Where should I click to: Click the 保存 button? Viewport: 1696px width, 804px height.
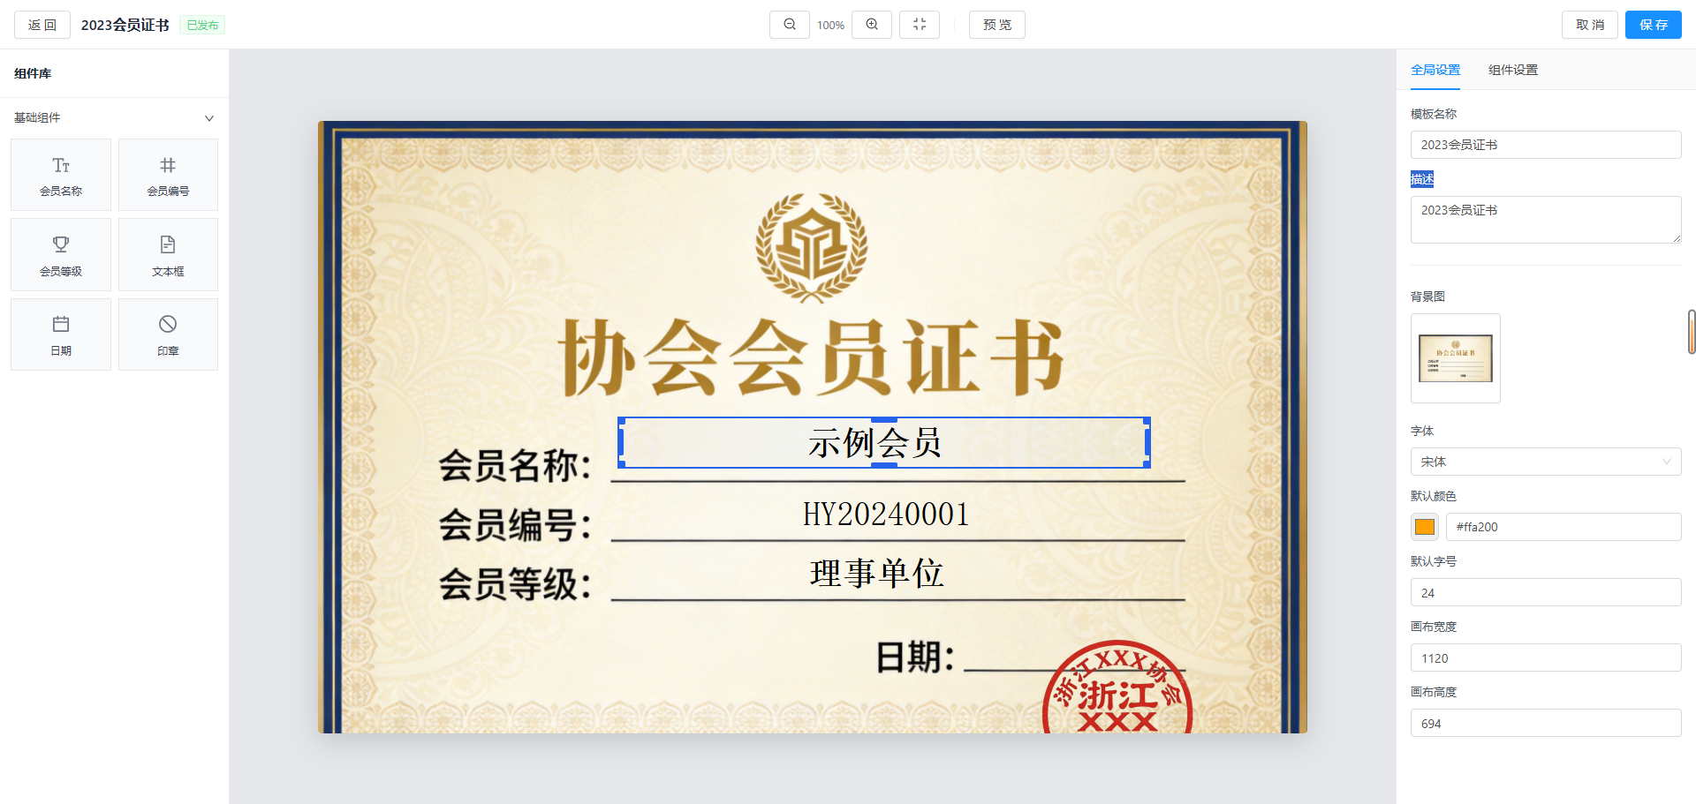[1653, 25]
